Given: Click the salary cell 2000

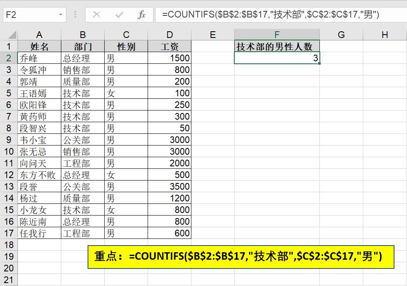Looking at the screenshot, I should pos(169,163).
